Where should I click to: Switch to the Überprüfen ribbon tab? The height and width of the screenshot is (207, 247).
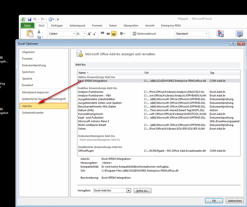[x=131, y=26]
